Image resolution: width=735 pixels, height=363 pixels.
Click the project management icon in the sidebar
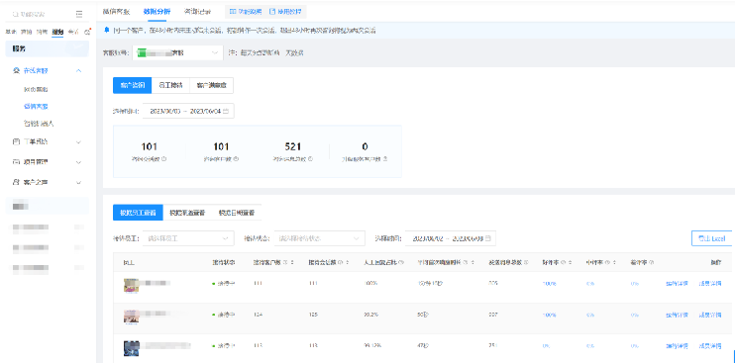[x=16, y=162]
